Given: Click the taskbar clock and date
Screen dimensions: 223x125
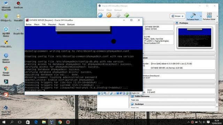Looking at the screenshot, I should (x=216, y=122).
